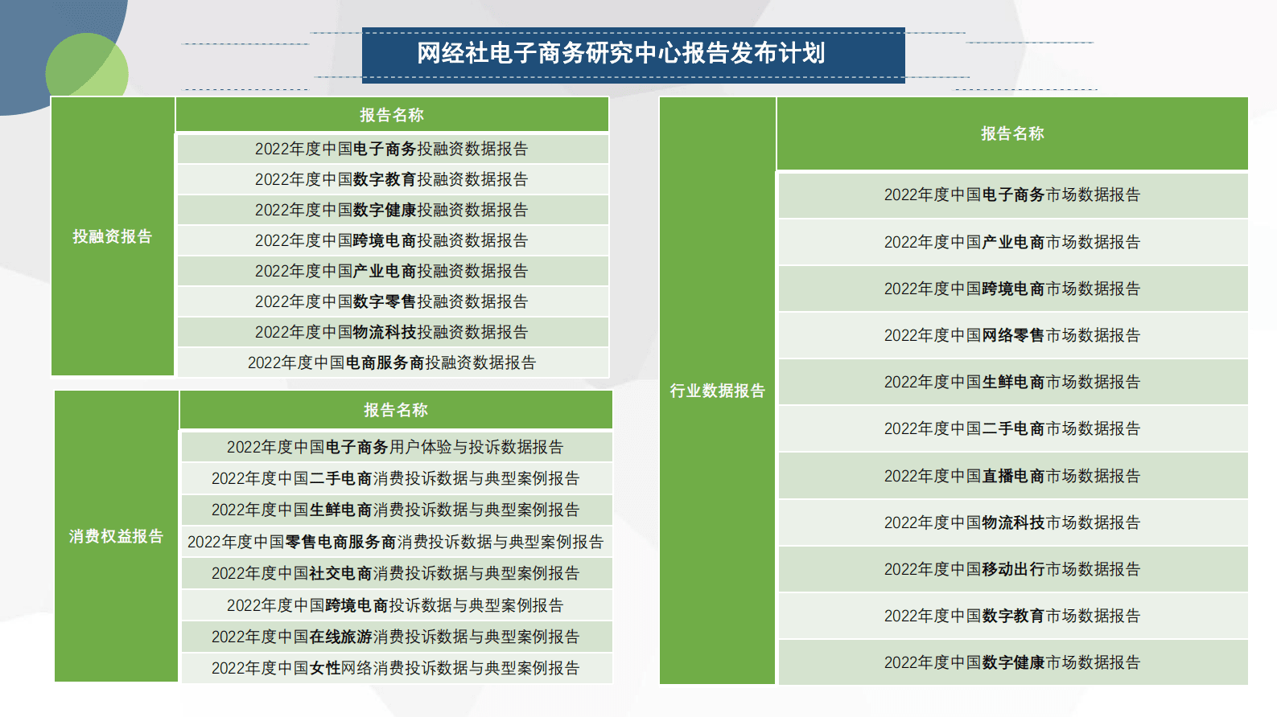Select row 2022年度中国跨境电商投融资数据报告
Viewport: 1277px width, 717px height.
point(392,240)
